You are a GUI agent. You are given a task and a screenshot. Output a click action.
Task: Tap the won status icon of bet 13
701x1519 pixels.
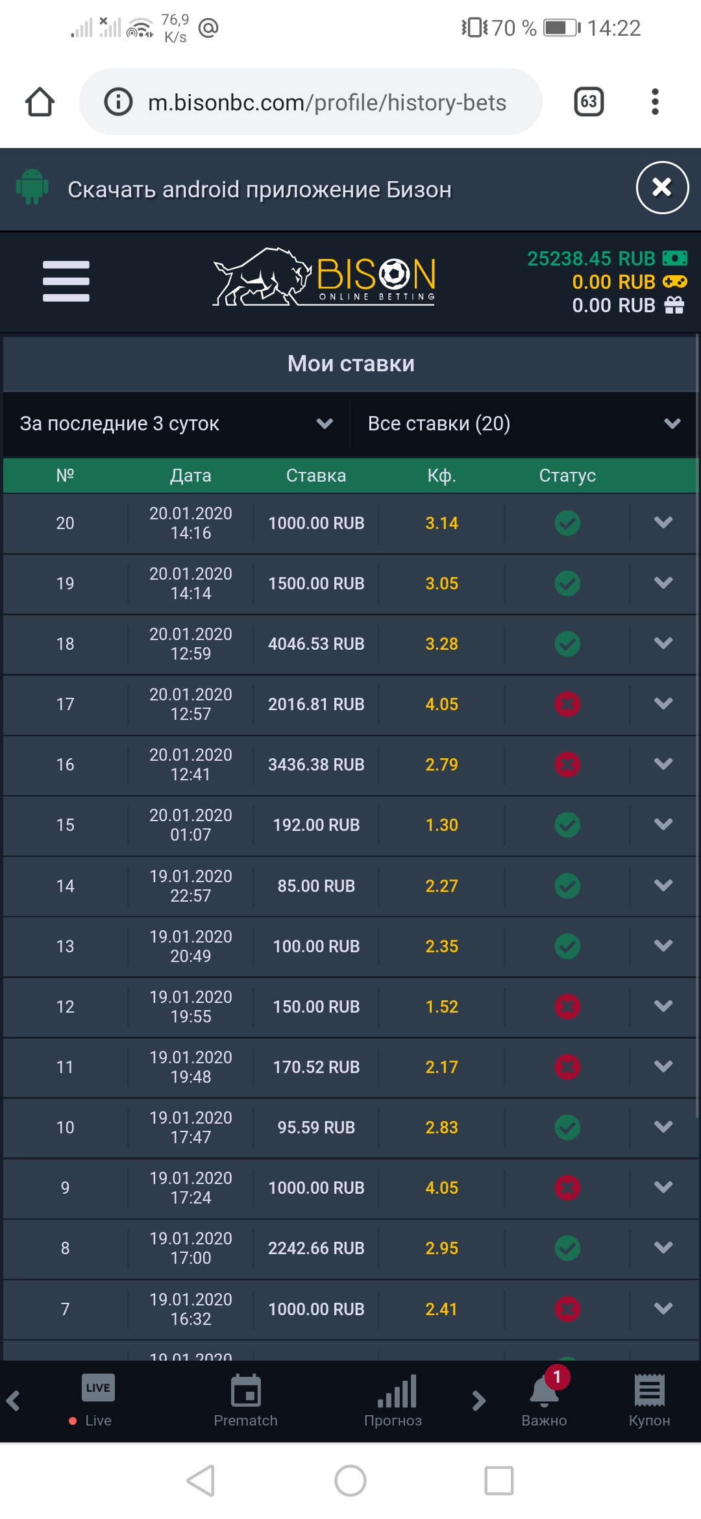(567, 946)
